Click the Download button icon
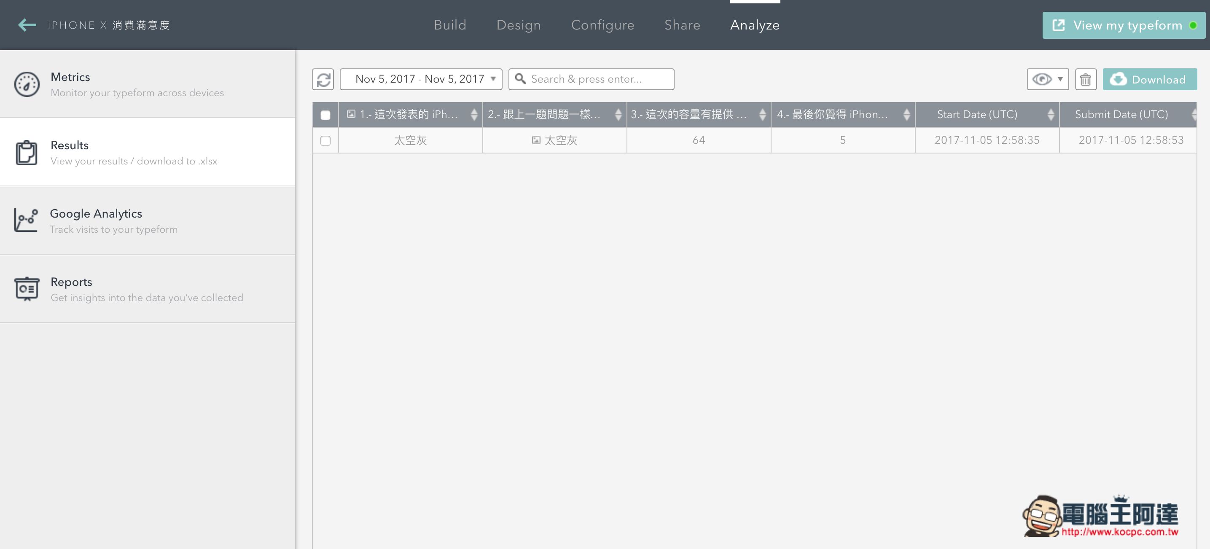 coord(1119,79)
